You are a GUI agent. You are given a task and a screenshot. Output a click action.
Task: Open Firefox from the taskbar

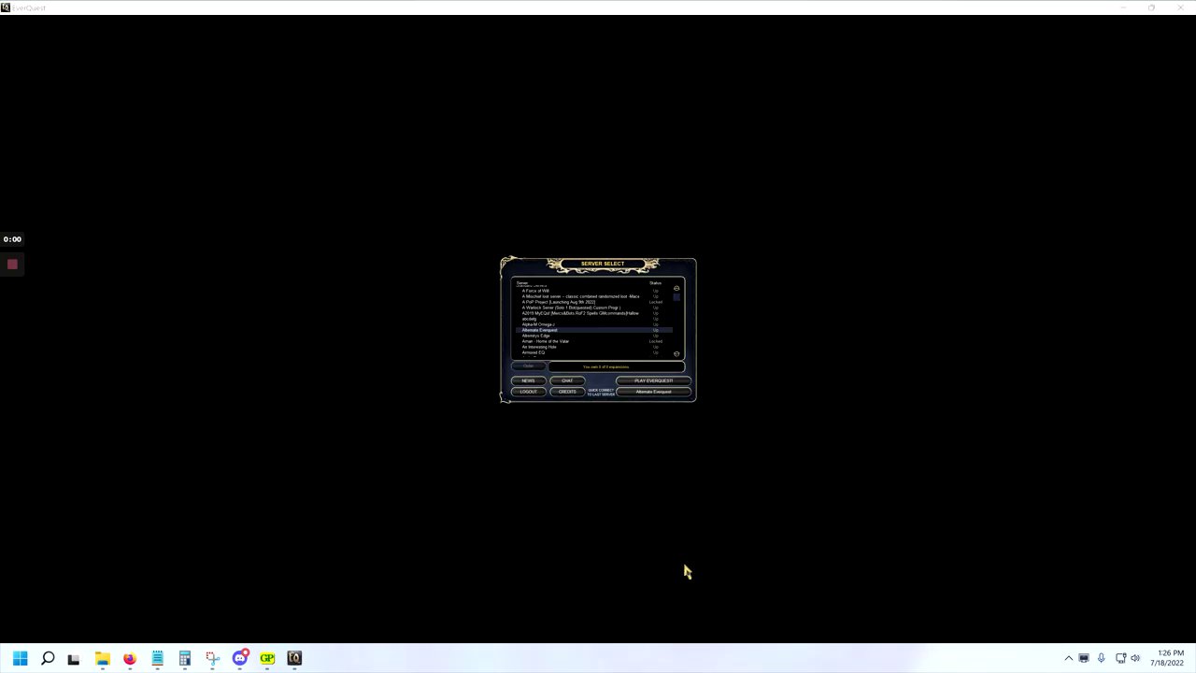129,658
